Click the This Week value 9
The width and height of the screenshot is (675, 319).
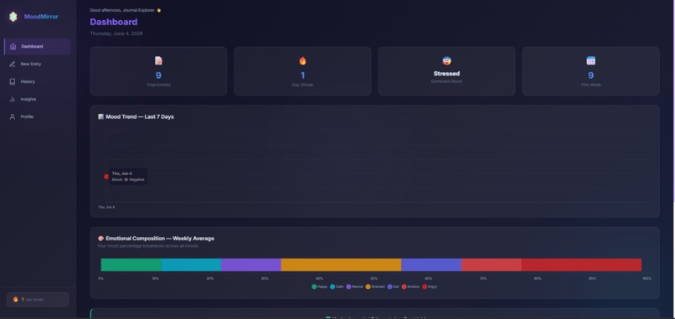coord(590,75)
